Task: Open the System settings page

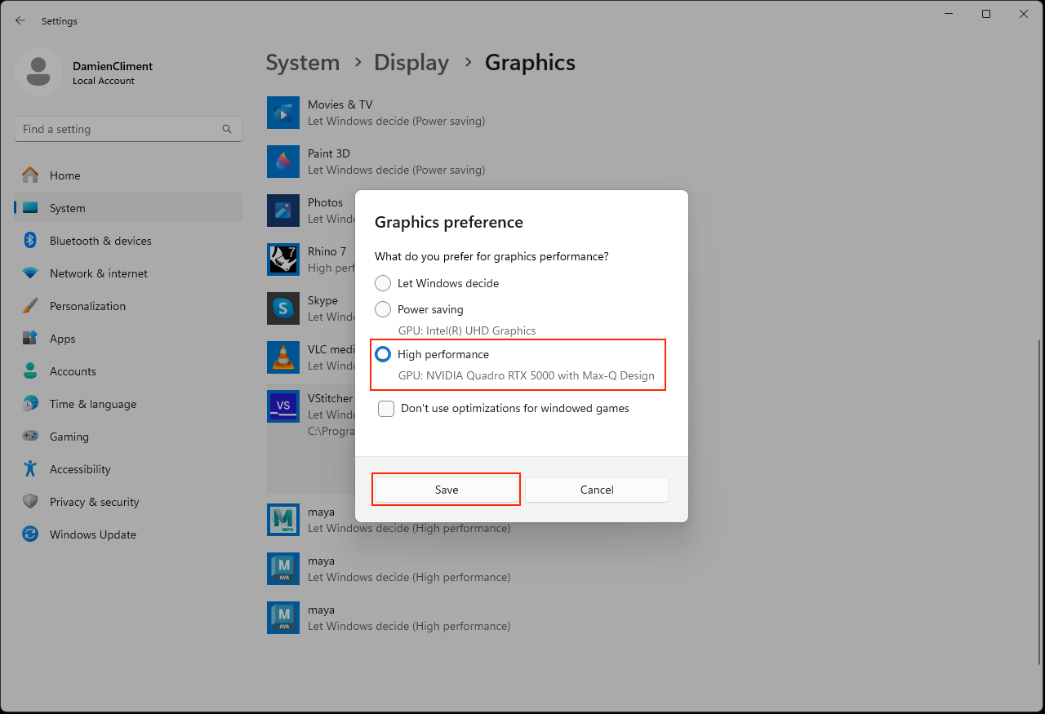Action: (128, 208)
